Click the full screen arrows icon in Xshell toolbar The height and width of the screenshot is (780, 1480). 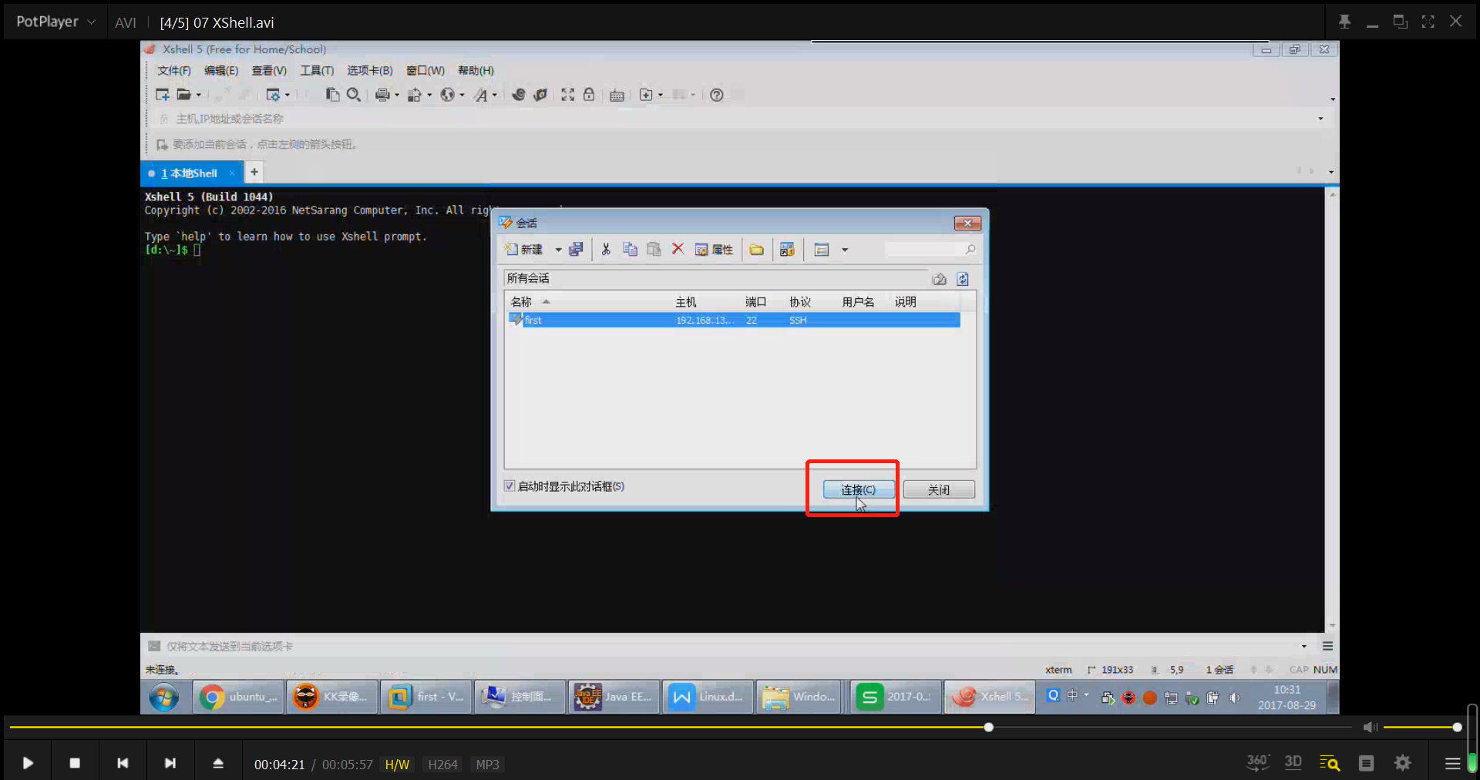coord(567,95)
